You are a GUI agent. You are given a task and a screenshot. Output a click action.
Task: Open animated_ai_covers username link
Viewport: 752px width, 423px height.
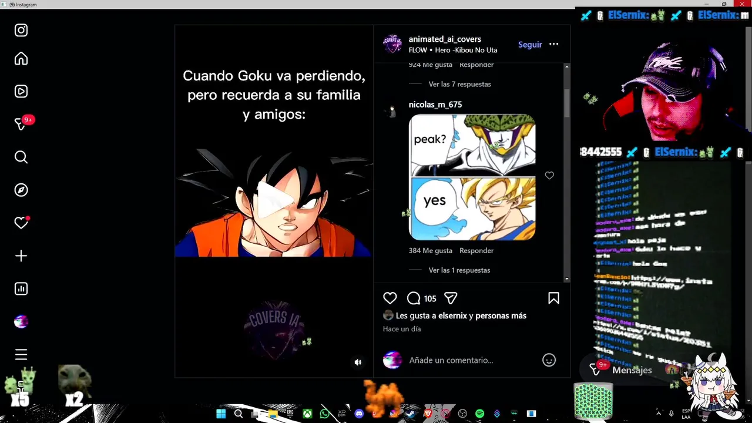point(445,39)
